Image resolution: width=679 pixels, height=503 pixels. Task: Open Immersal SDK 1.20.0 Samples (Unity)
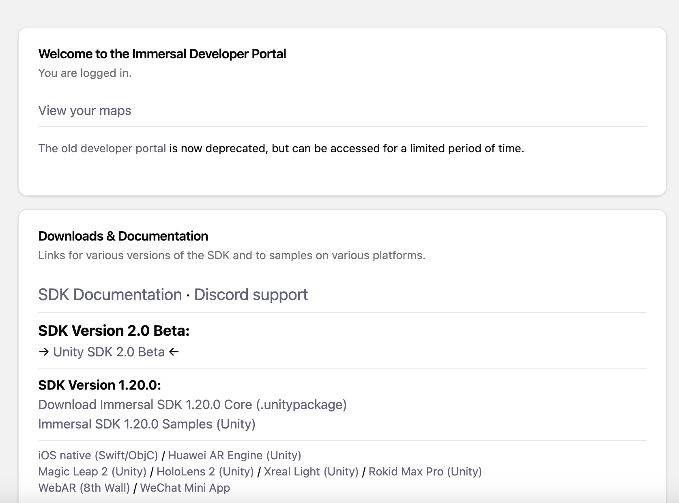pos(146,424)
